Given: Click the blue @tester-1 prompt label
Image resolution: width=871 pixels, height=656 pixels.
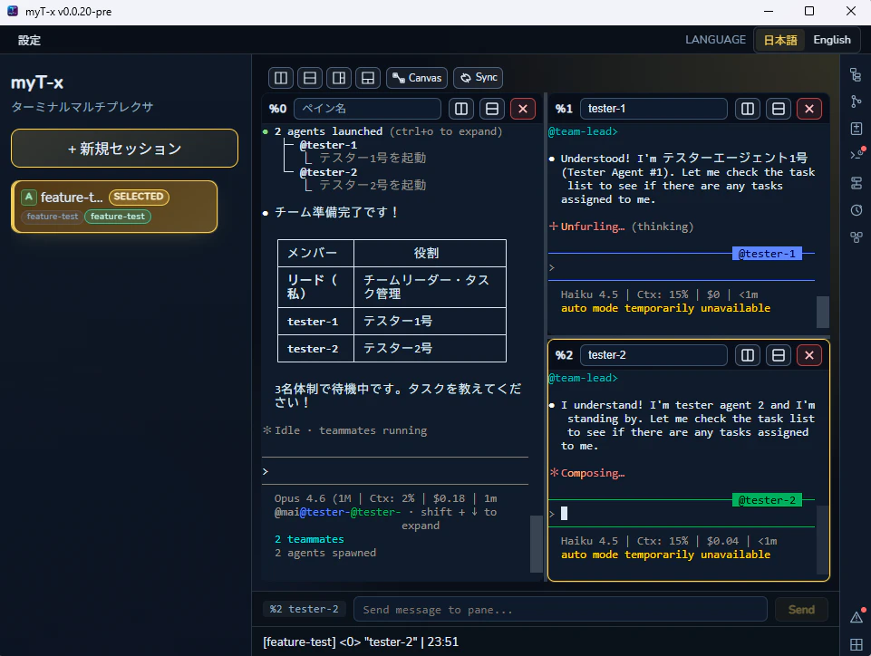Looking at the screenshot, I should (x=767, y=254).
